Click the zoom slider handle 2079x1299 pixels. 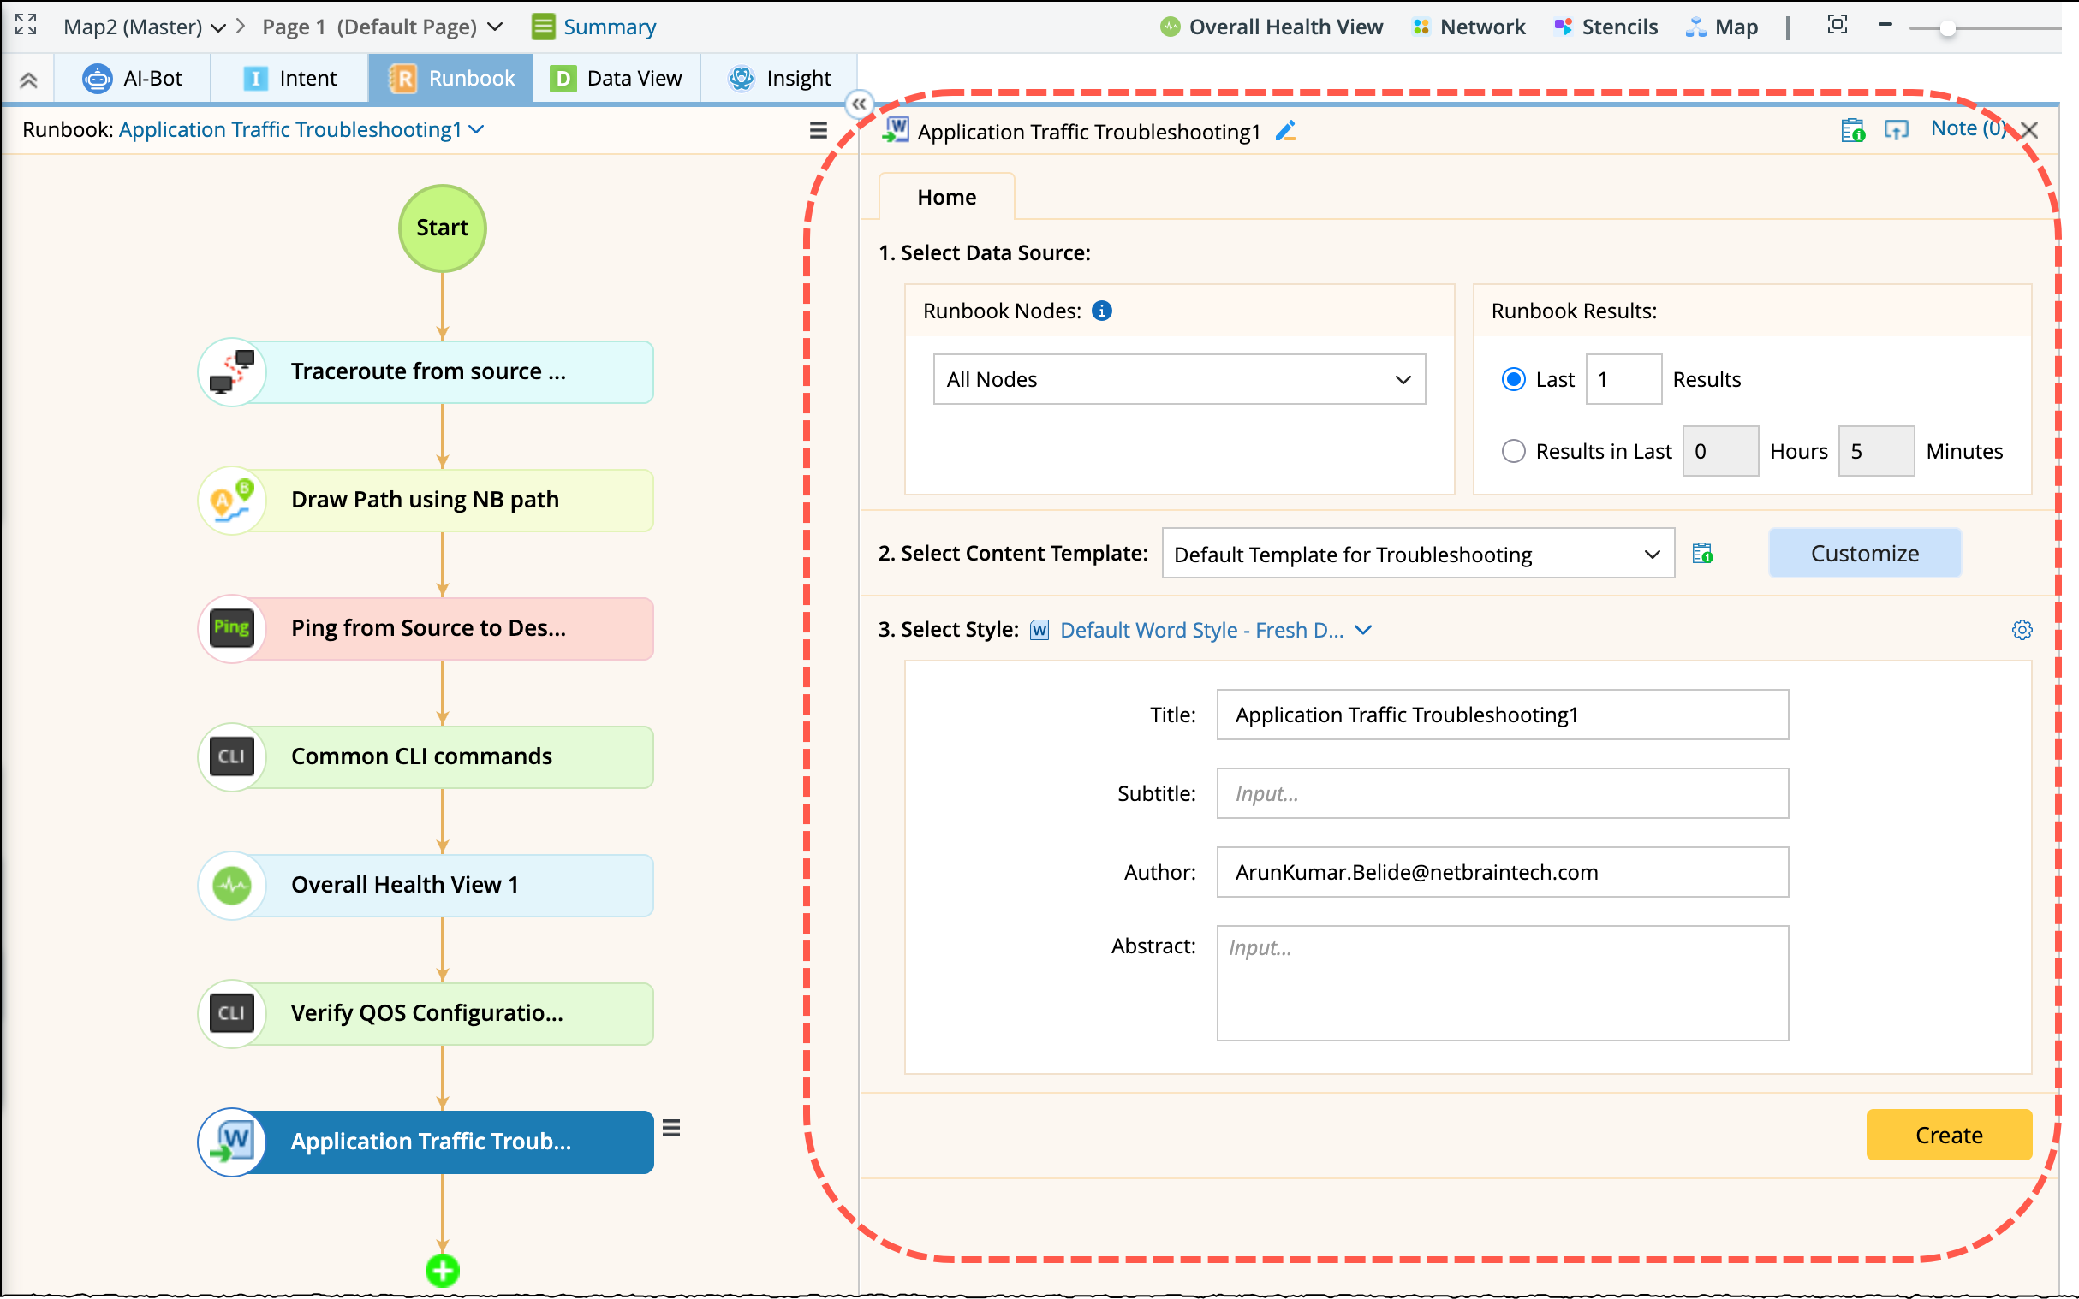tap(1947, 28)
